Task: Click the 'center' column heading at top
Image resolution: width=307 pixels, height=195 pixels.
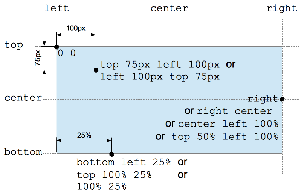Action: coord(169,8)
